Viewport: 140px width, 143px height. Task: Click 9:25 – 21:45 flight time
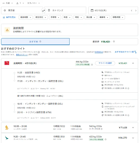20,137
